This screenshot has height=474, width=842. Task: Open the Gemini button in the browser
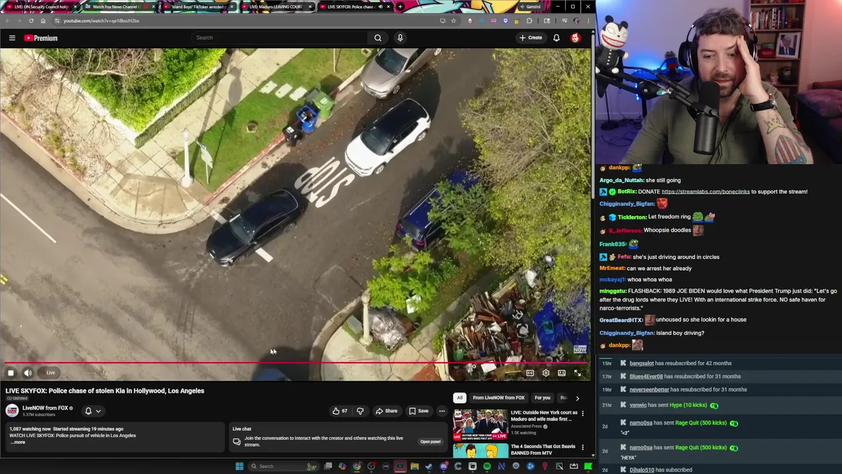pyautogui.click(x=530, y=7)
